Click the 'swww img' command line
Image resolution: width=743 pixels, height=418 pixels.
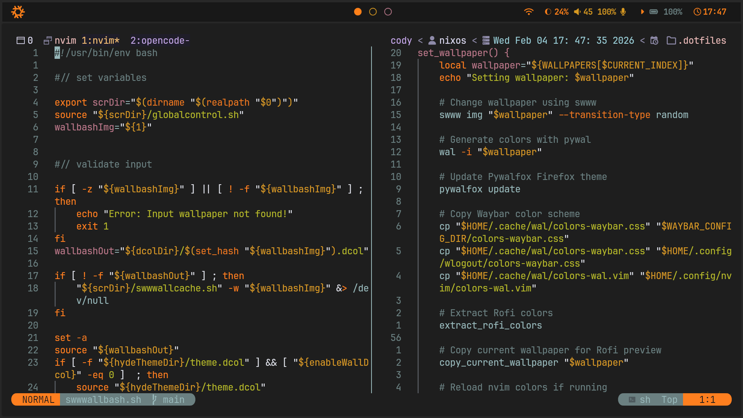(x=564, y=115)
